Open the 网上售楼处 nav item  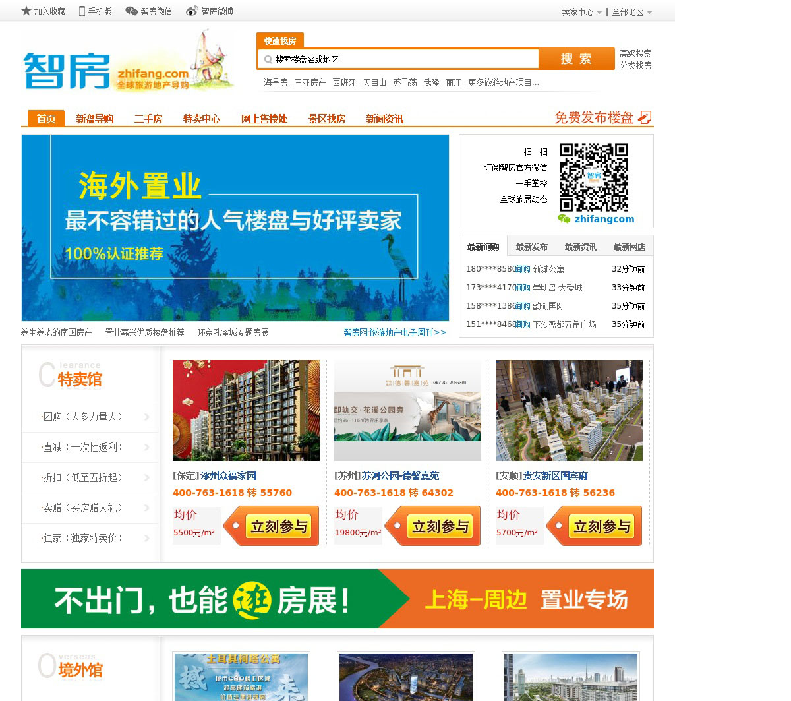(x=264, y=119)
